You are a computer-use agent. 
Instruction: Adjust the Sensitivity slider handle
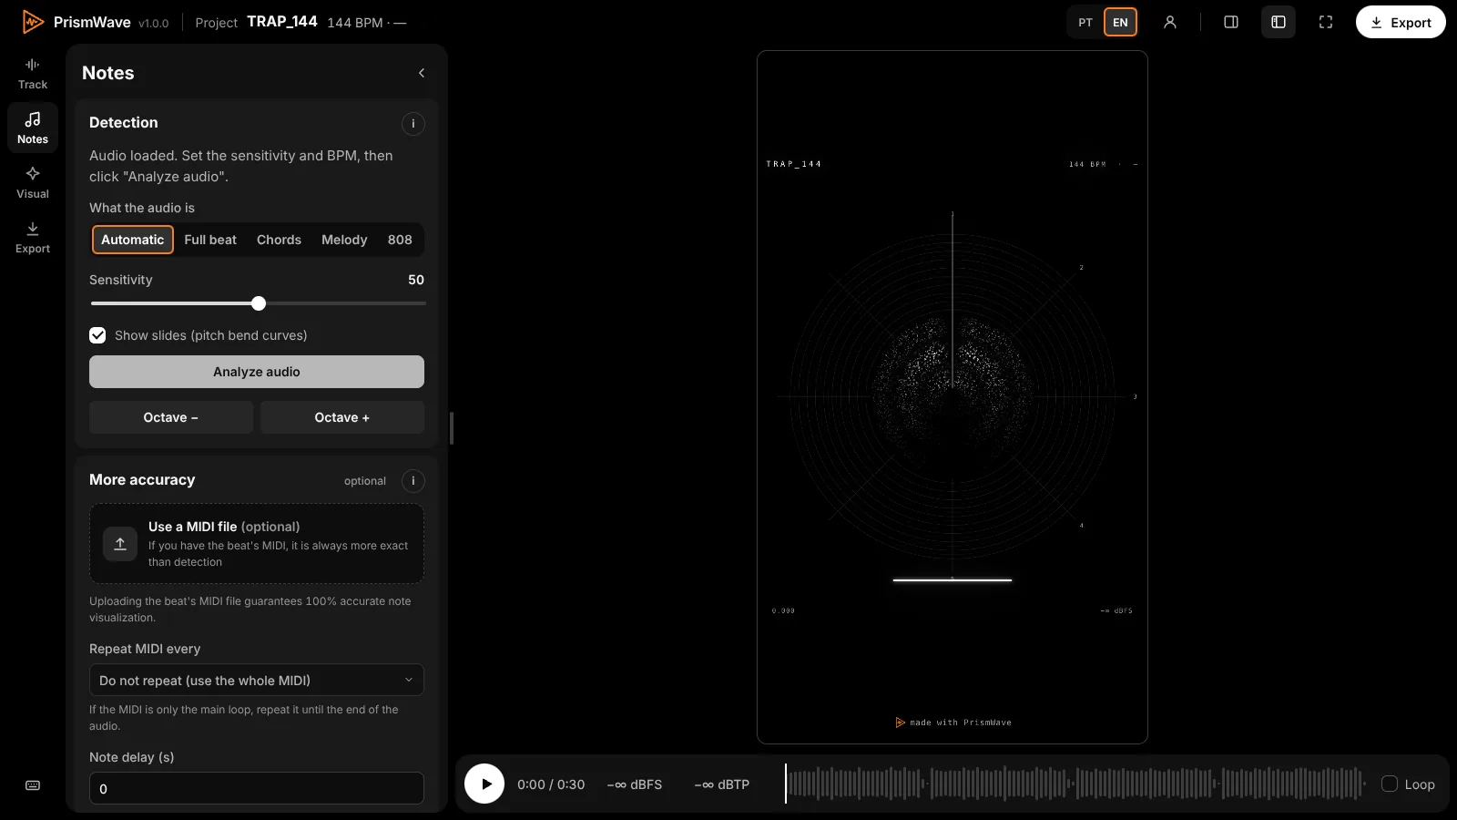(x=259, y=303)
